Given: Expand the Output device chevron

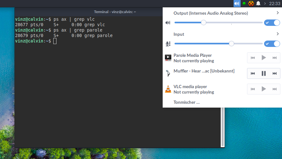Looking at the screenshot, I should (x=278, y=13).
